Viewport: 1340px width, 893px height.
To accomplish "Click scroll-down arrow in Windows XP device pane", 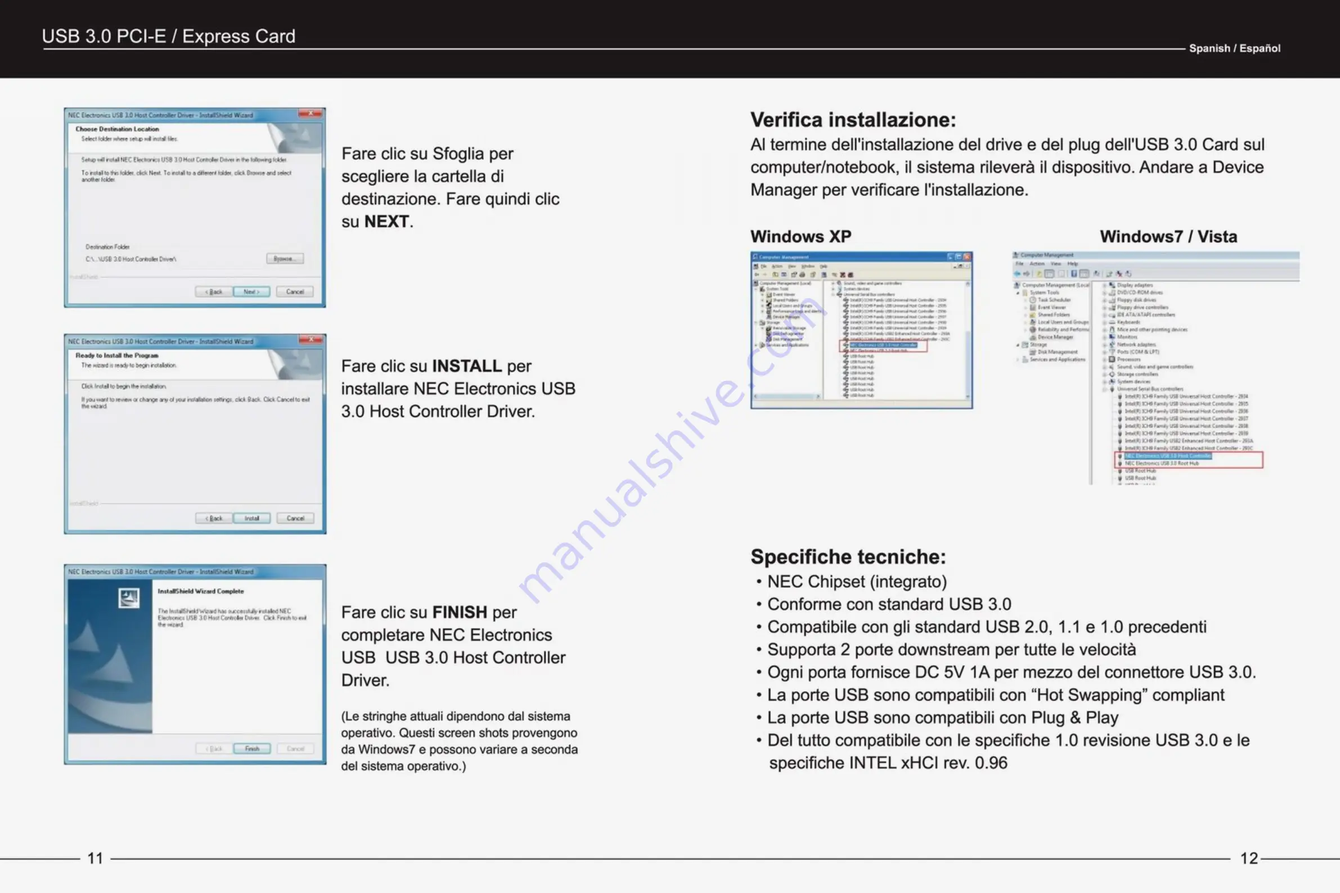I will point(968,397).
